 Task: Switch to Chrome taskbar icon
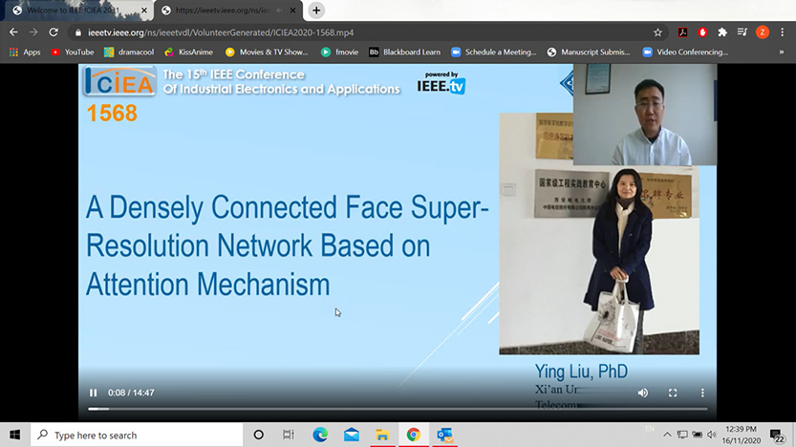point(413,435)
